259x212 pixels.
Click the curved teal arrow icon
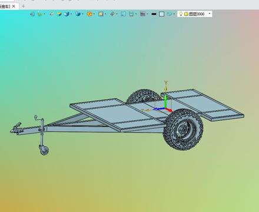[x=170, y=14]
